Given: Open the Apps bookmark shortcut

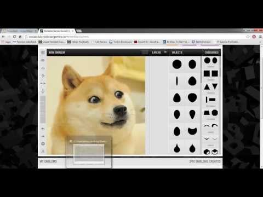Looking at the screenshot, I should click(x=6, y=42).
